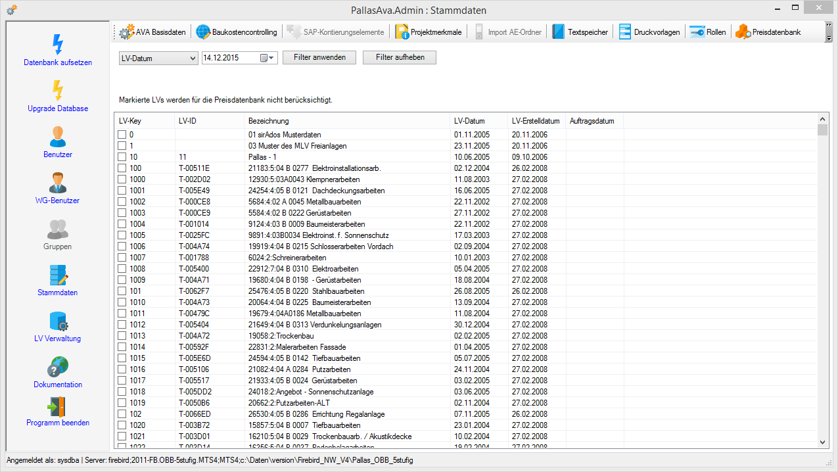Click the Upgrade Database lightning icon
This screenshot has height=472, width=838.
58,90
